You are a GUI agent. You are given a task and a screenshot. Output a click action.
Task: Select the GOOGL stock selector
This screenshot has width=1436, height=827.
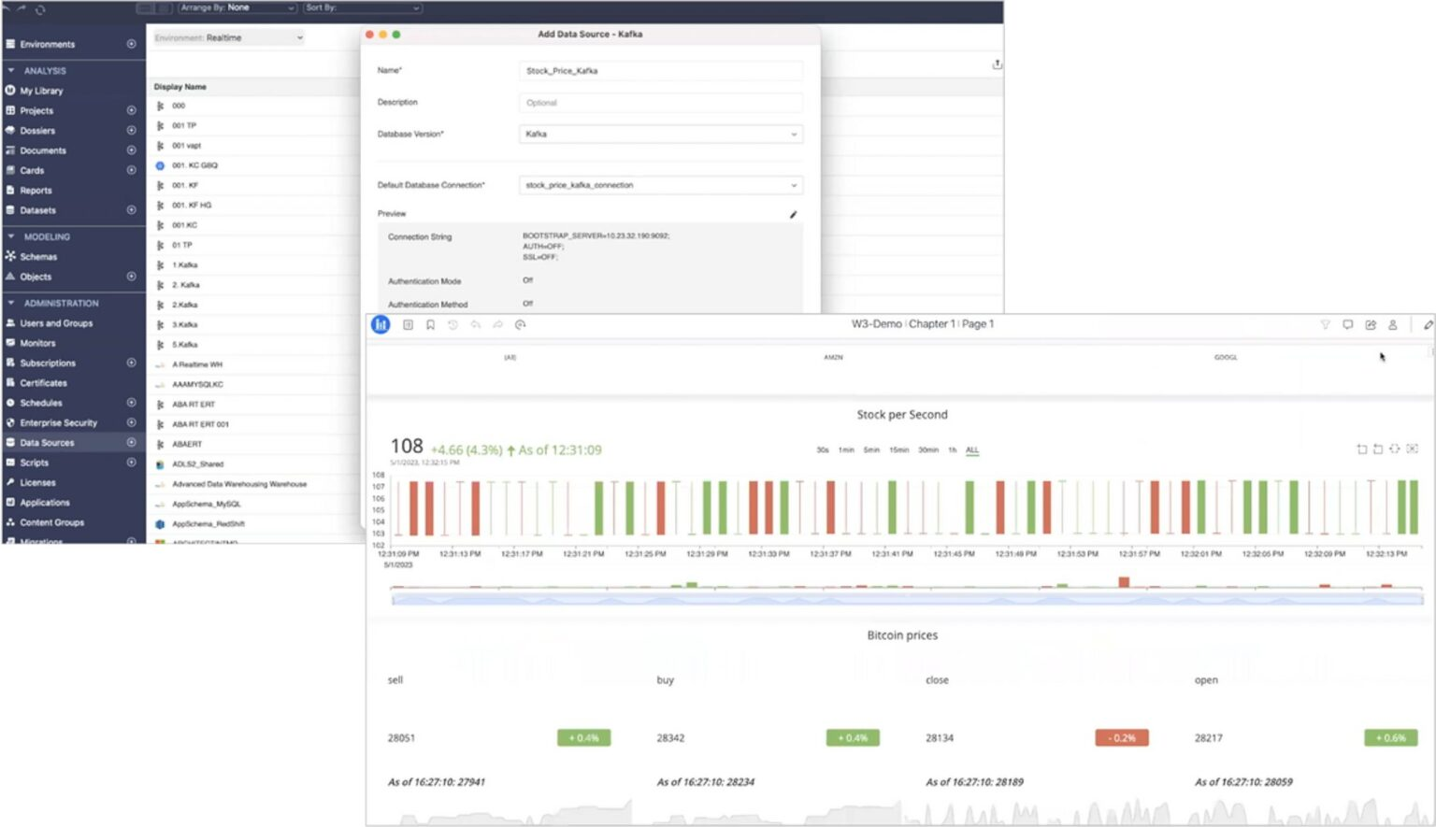tap(1225, 358)
